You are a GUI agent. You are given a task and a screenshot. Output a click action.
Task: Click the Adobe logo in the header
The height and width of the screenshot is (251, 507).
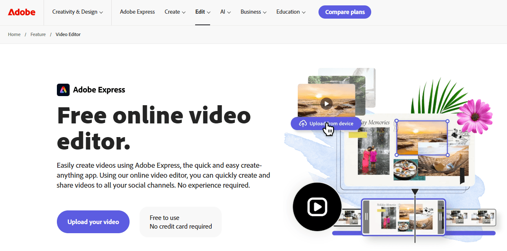[x=22, y=12]
